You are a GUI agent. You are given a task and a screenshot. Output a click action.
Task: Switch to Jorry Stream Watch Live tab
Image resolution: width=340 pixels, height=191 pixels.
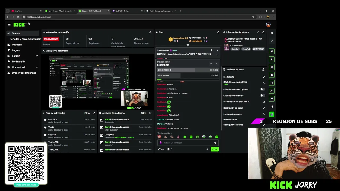coord(60,11)
